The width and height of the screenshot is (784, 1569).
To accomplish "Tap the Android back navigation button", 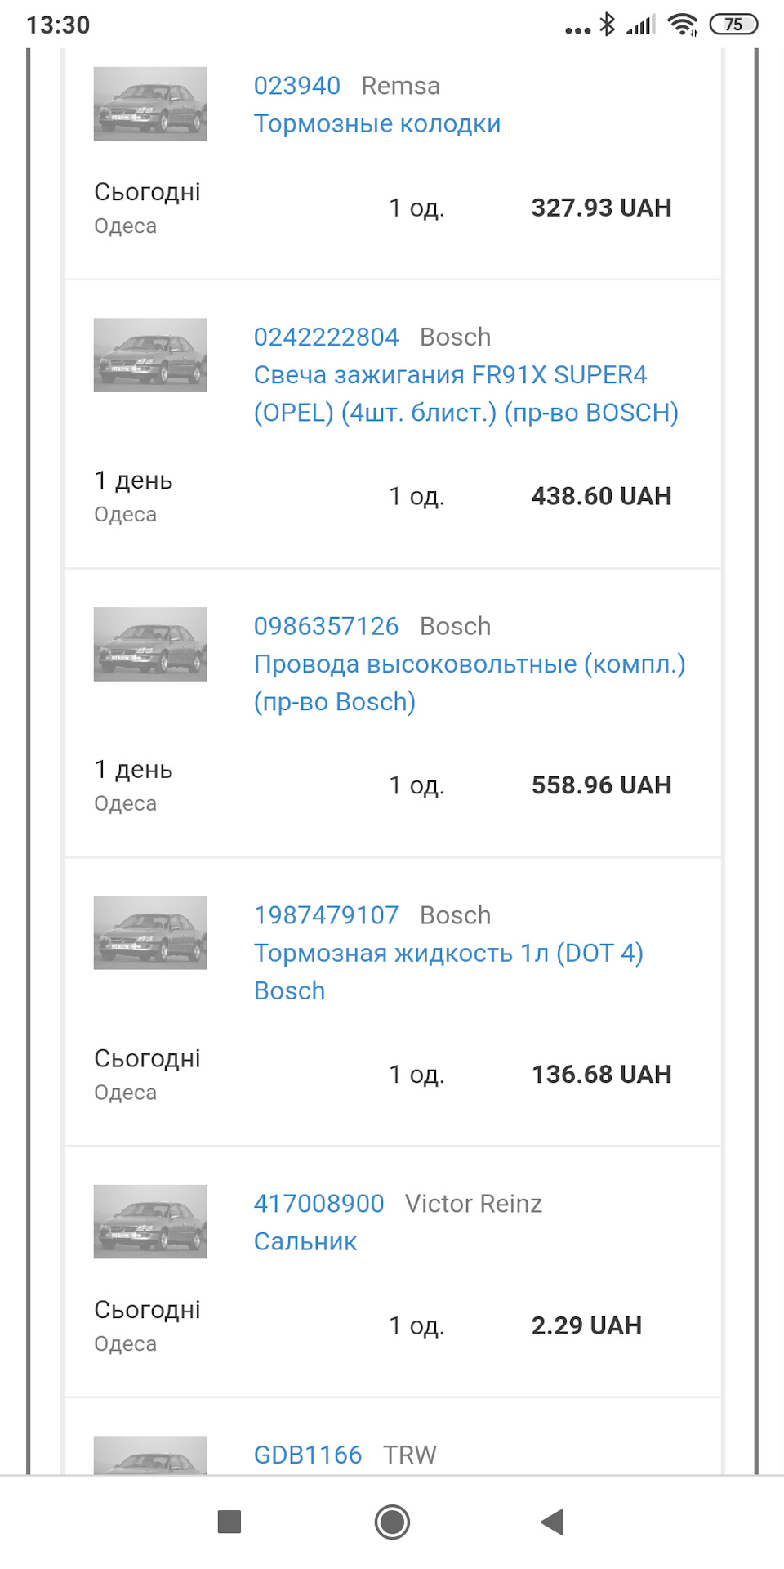I will pos(553,1522).
